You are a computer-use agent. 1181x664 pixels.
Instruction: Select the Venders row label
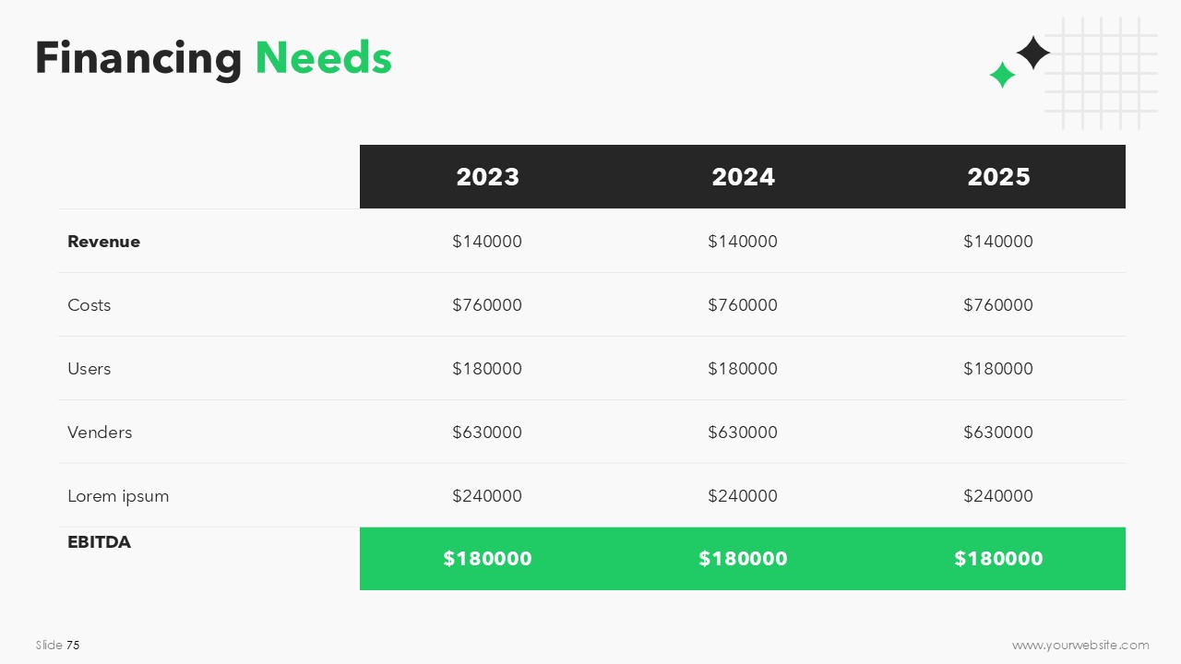tap(100, 433)
